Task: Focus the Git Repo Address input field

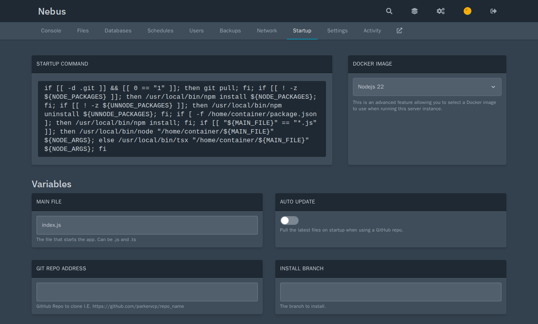Action: [x=147, y=292]
